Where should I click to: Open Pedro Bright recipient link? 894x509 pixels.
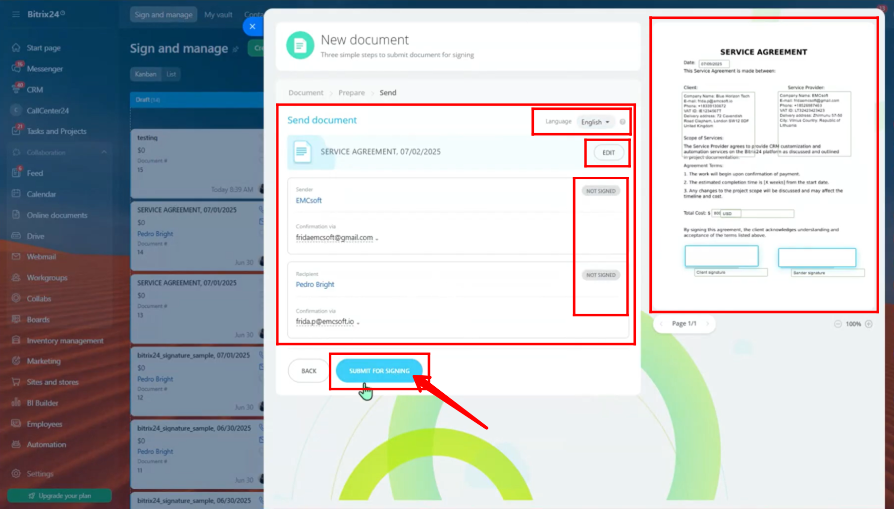pos(315,285)
